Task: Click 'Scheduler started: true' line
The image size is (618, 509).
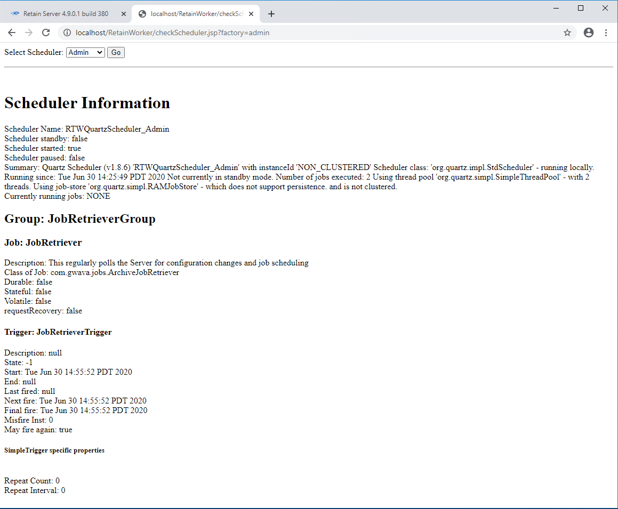Action: coord(43,148)
